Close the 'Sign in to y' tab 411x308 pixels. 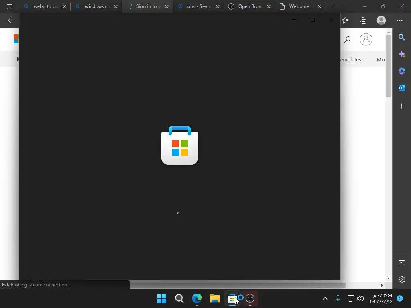(x=167, y=7)
